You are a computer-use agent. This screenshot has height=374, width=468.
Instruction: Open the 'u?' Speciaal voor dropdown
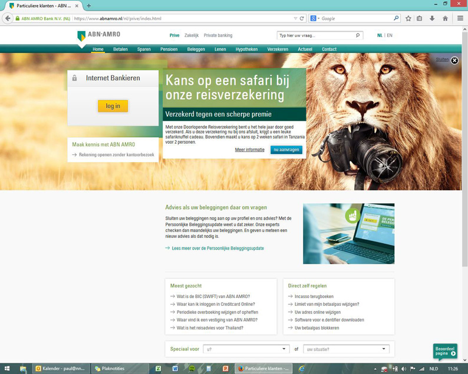(x=246, y=349)
